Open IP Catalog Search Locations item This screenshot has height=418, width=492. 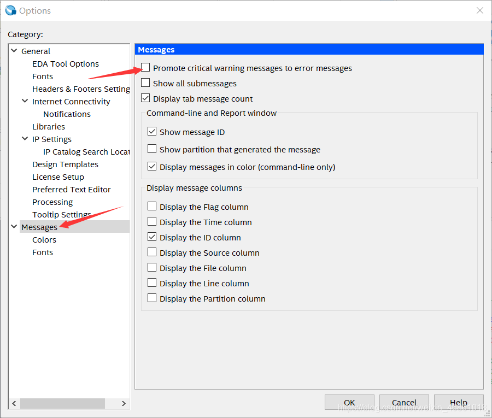point(86,152)
